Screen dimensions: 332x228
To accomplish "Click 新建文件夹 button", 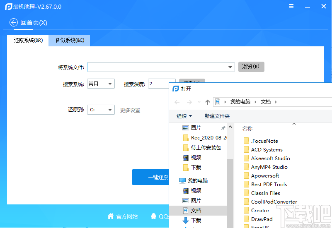I will (217, 116).
